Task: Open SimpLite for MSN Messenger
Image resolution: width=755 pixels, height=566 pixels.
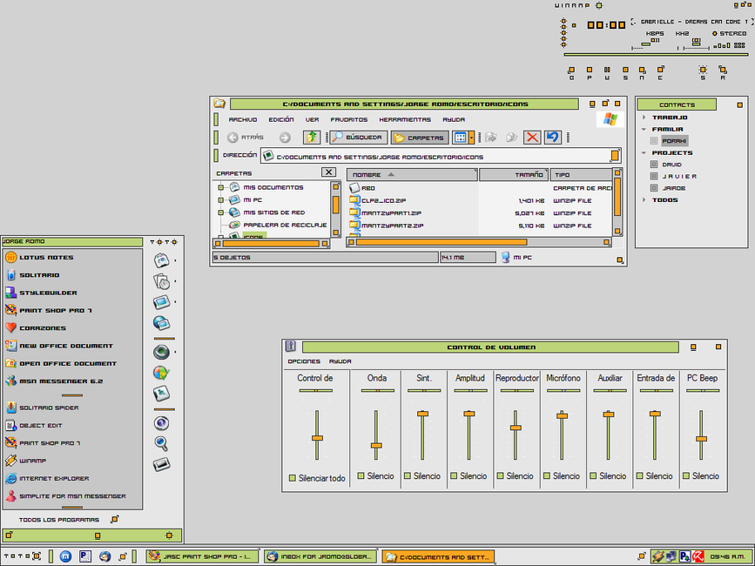Action: [x=65, y=496]
